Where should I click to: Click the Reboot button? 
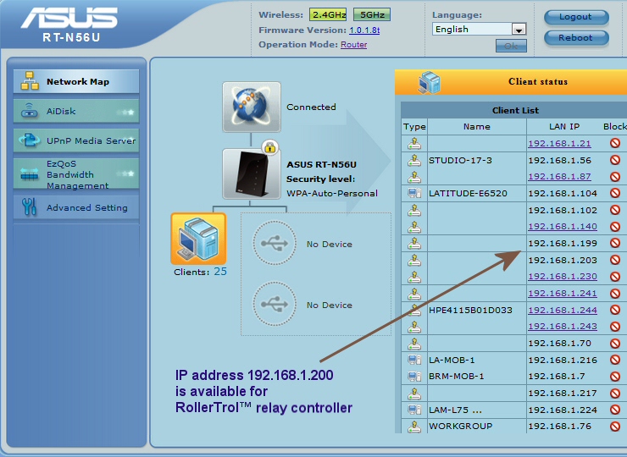pyautogui.click(x=576, y=38)
